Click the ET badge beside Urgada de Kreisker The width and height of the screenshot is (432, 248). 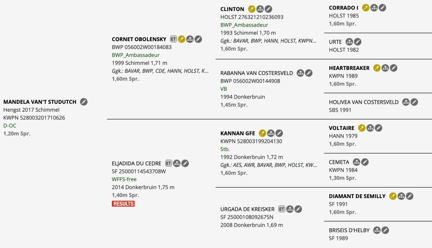click(281, 209)
